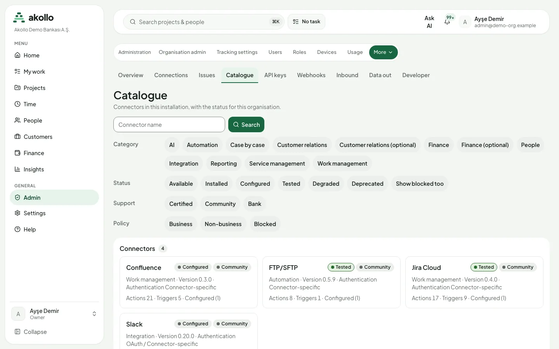Open Settings from sidebar
Screen dimensions: 559x349
54,213
